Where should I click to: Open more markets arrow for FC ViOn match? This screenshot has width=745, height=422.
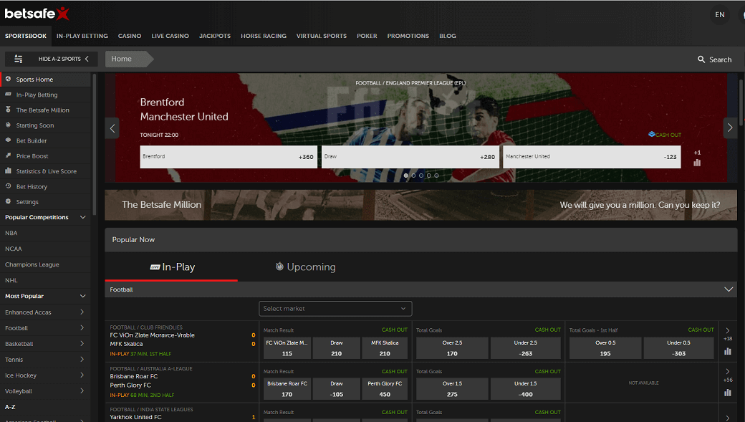pos(727,330)
